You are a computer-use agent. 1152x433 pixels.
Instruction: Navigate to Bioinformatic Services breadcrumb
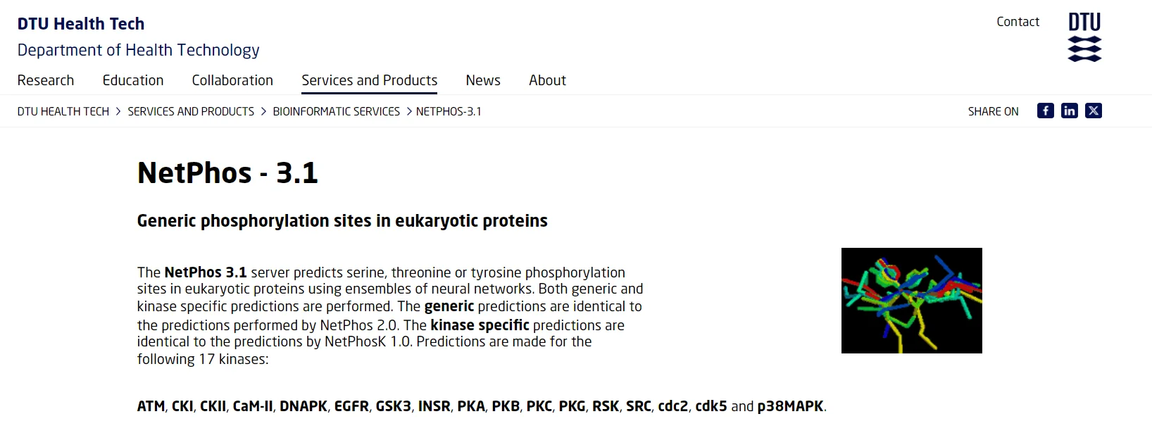(x=336, y=111)
